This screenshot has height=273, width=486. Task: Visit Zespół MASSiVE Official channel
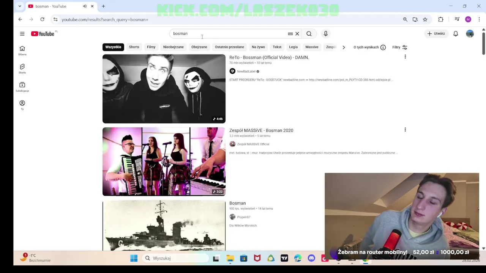point(253,144)
